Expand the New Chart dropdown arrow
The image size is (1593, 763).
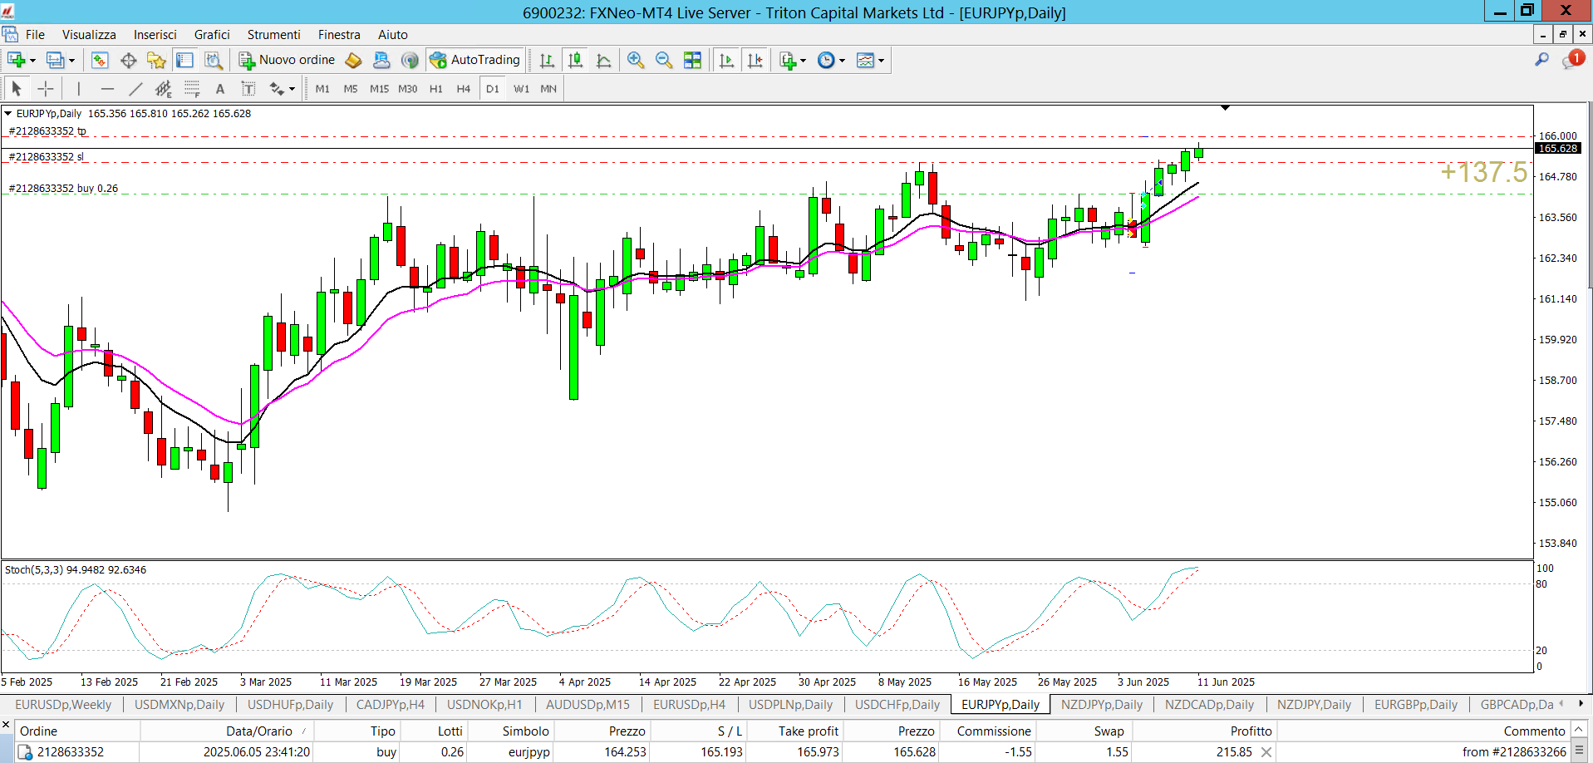(x=32, y=61)
